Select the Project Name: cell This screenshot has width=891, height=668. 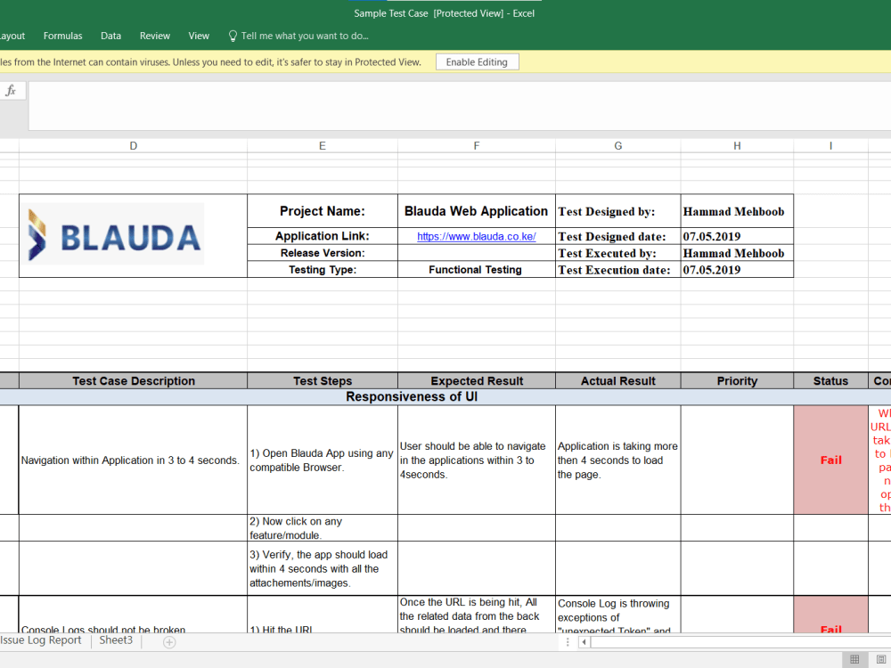[x=323, y=211]
